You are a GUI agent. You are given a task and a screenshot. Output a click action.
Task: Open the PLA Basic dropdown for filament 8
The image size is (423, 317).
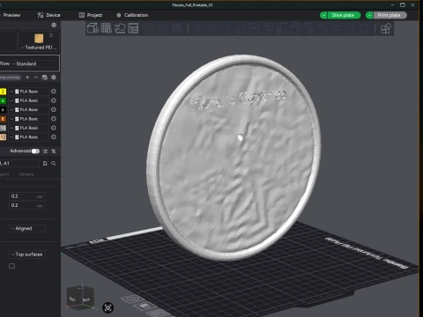pyautogui.click(x=28, y=119)
